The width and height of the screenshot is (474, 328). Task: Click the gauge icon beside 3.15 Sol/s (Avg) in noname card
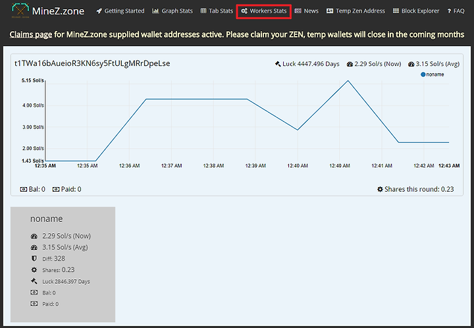click(34, 248)
